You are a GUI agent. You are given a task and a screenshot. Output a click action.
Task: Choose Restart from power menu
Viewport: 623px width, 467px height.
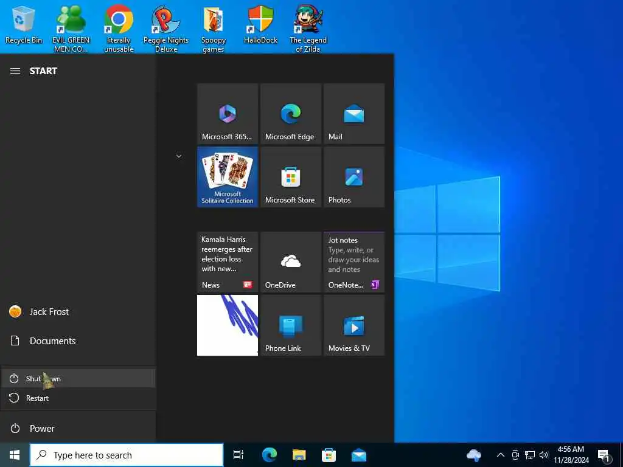click(78, 398)
